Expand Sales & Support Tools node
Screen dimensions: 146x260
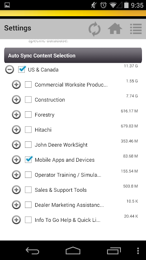16,190
